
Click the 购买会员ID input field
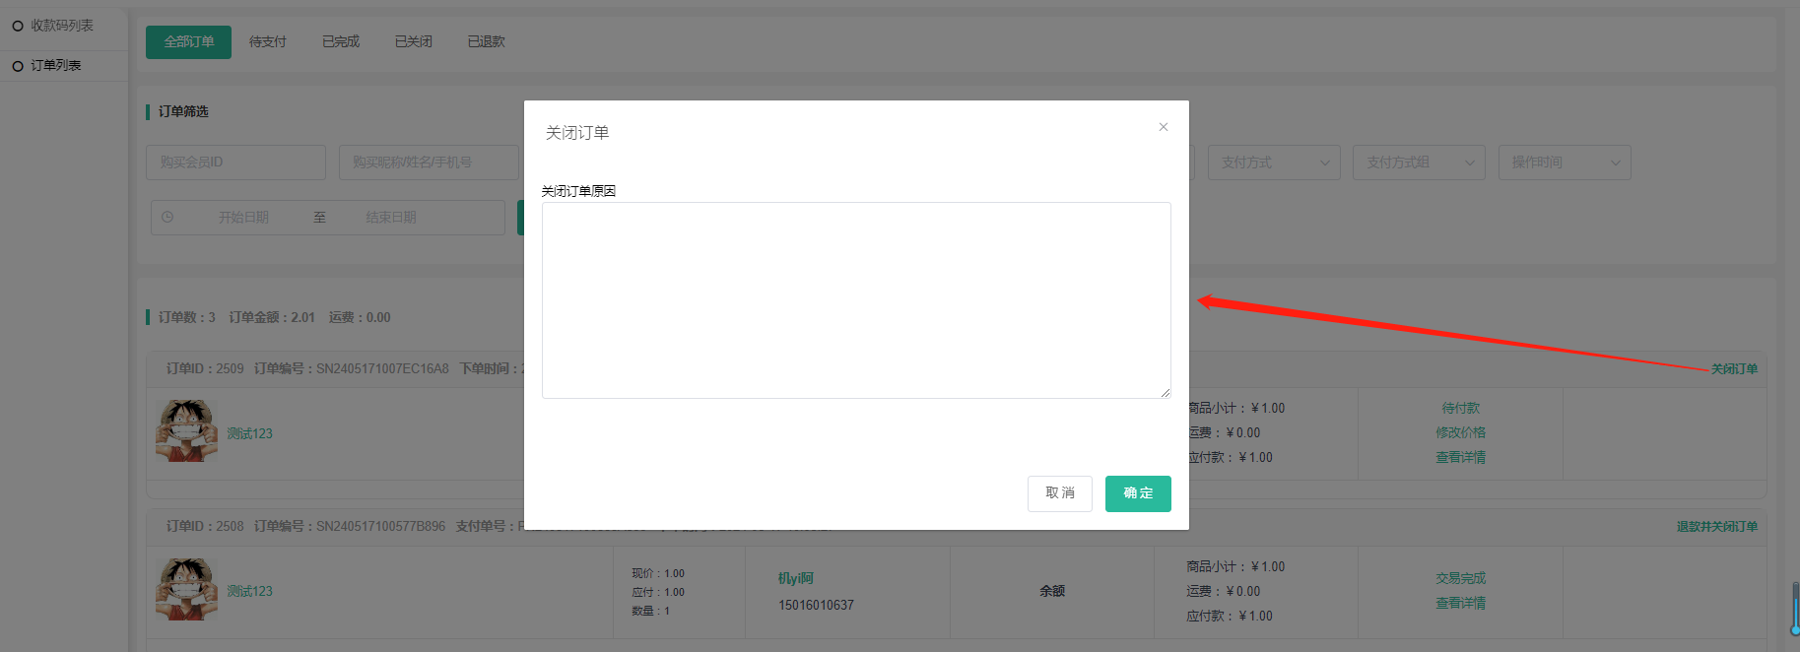[x=235, y=163]
